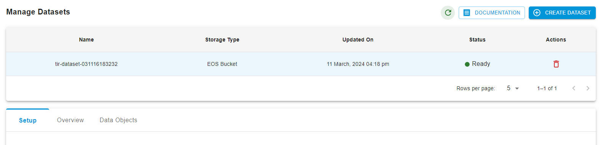
Task: Select the tir-dataset-031116183232 row
Action: point(301,64)
